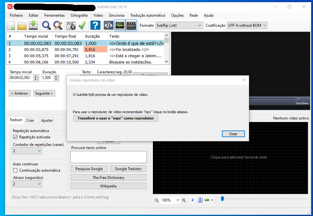The height and width of the screenshot is (216, 313).
Task: Click the waveform position slider handle
Action: click(222, 199)
